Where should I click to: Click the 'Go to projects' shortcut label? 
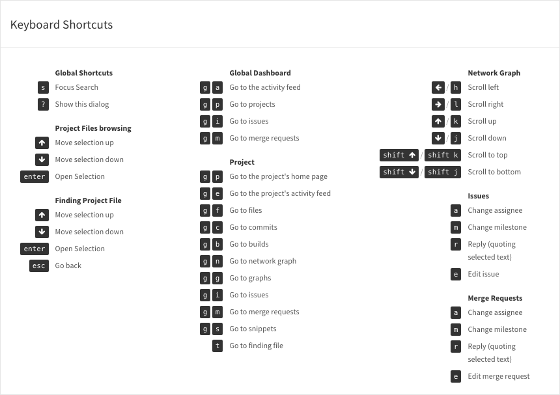click(x=252, y=104)
